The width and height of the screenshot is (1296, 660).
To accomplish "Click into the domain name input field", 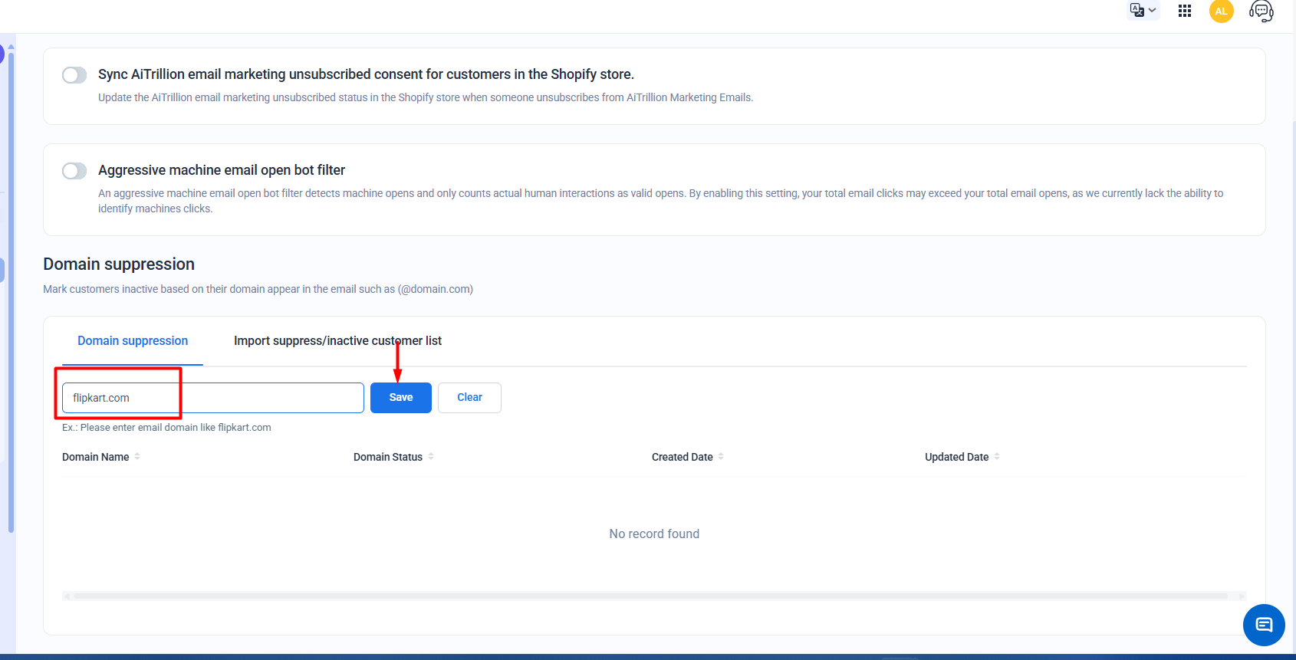I will tap(213, 398).
